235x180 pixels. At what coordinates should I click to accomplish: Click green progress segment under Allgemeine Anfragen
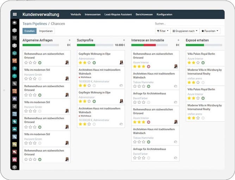[x=32, y=45]
